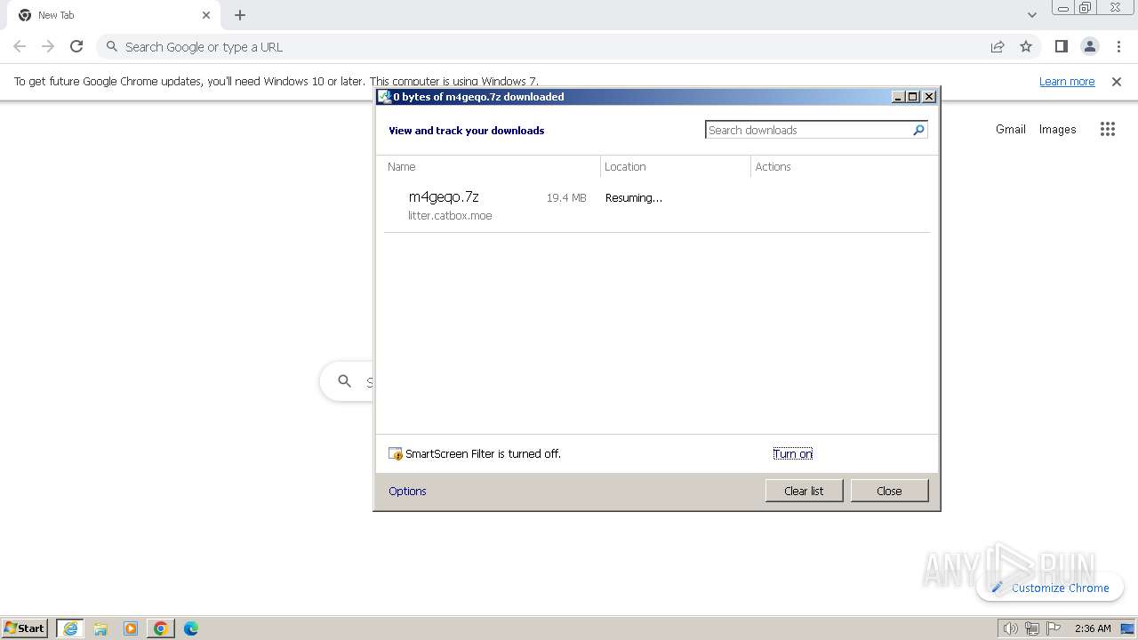Click the Customize Chrome button

click(1050, 588)
